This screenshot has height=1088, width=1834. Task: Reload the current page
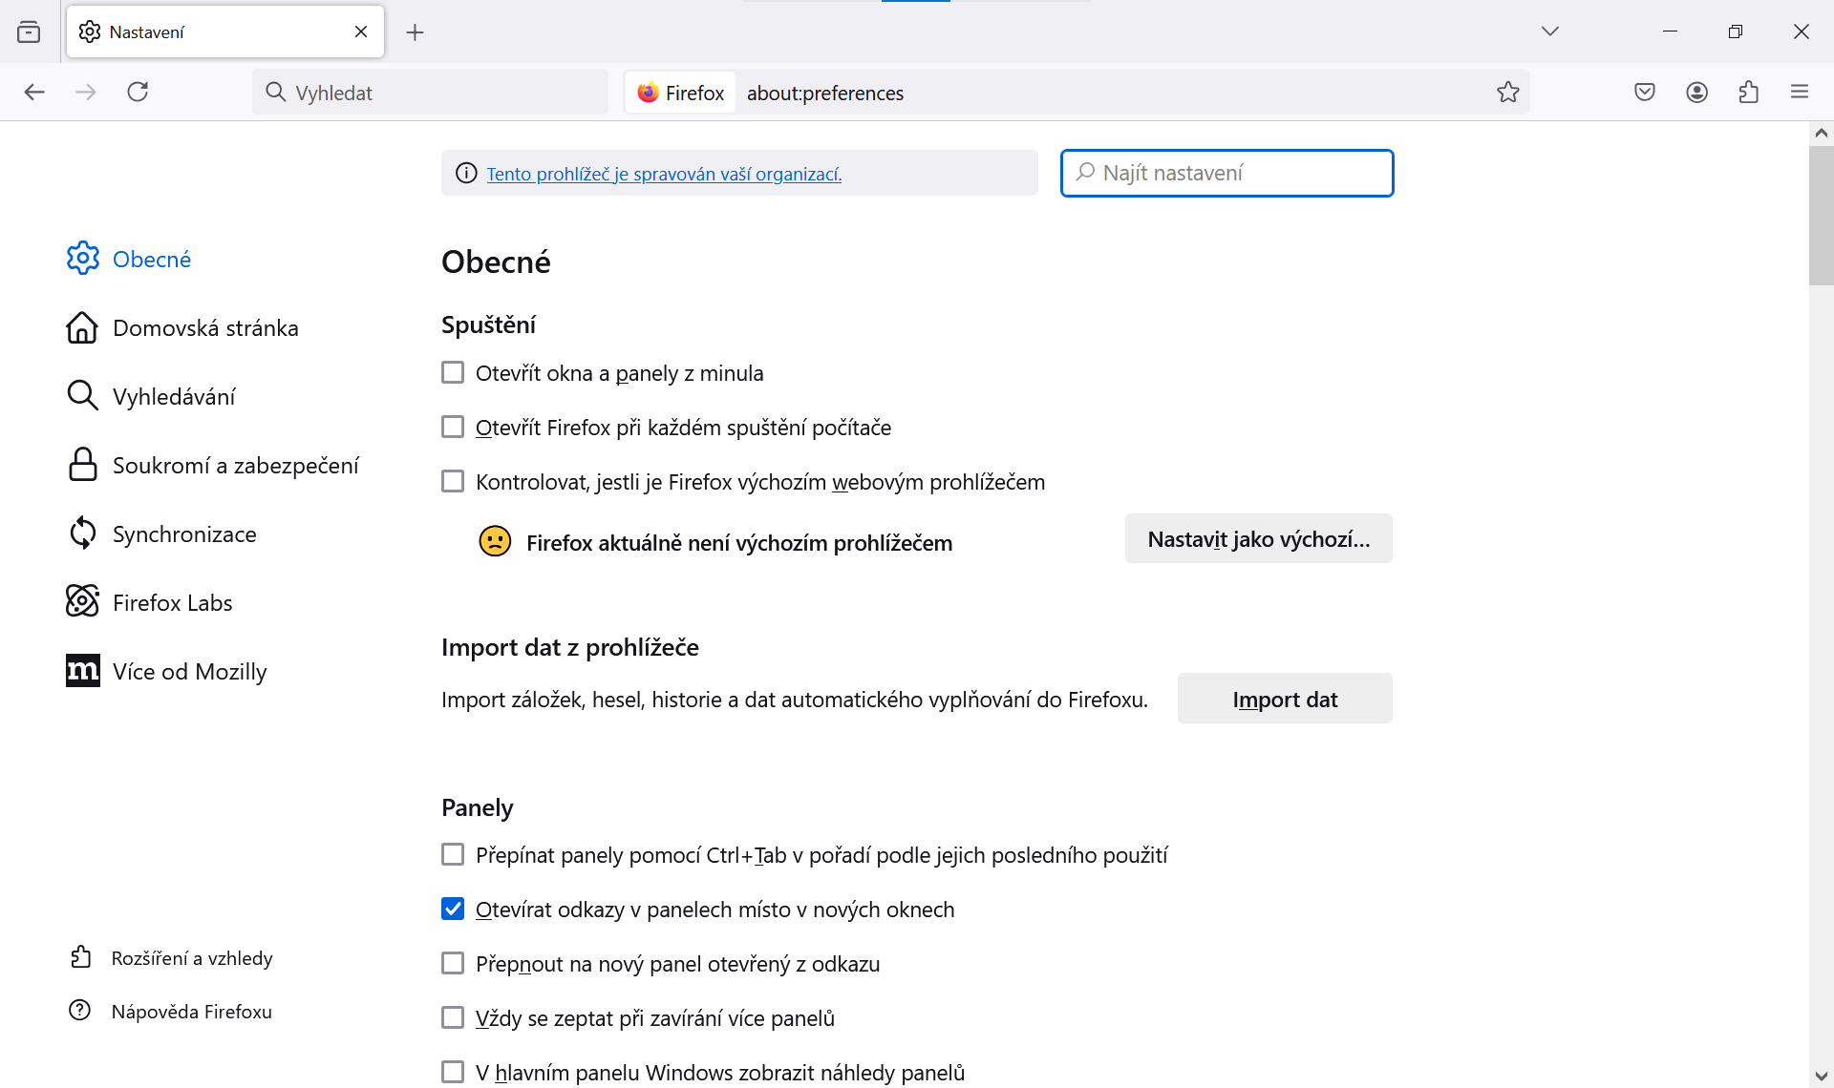(x=138, y=92)
